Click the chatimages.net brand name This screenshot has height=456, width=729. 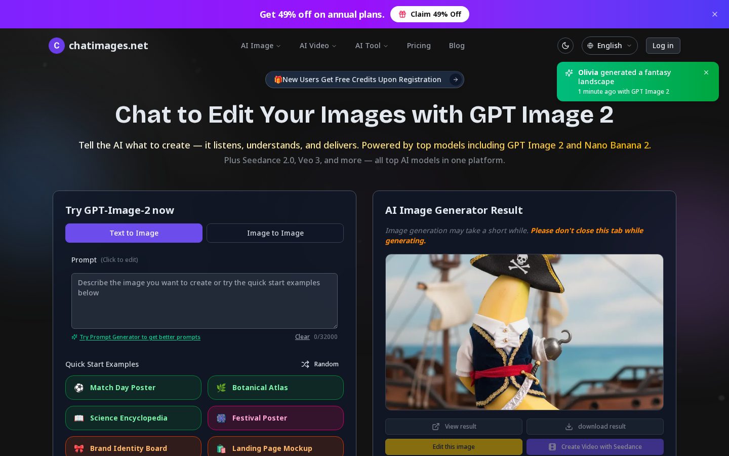(x=108, y=46)
